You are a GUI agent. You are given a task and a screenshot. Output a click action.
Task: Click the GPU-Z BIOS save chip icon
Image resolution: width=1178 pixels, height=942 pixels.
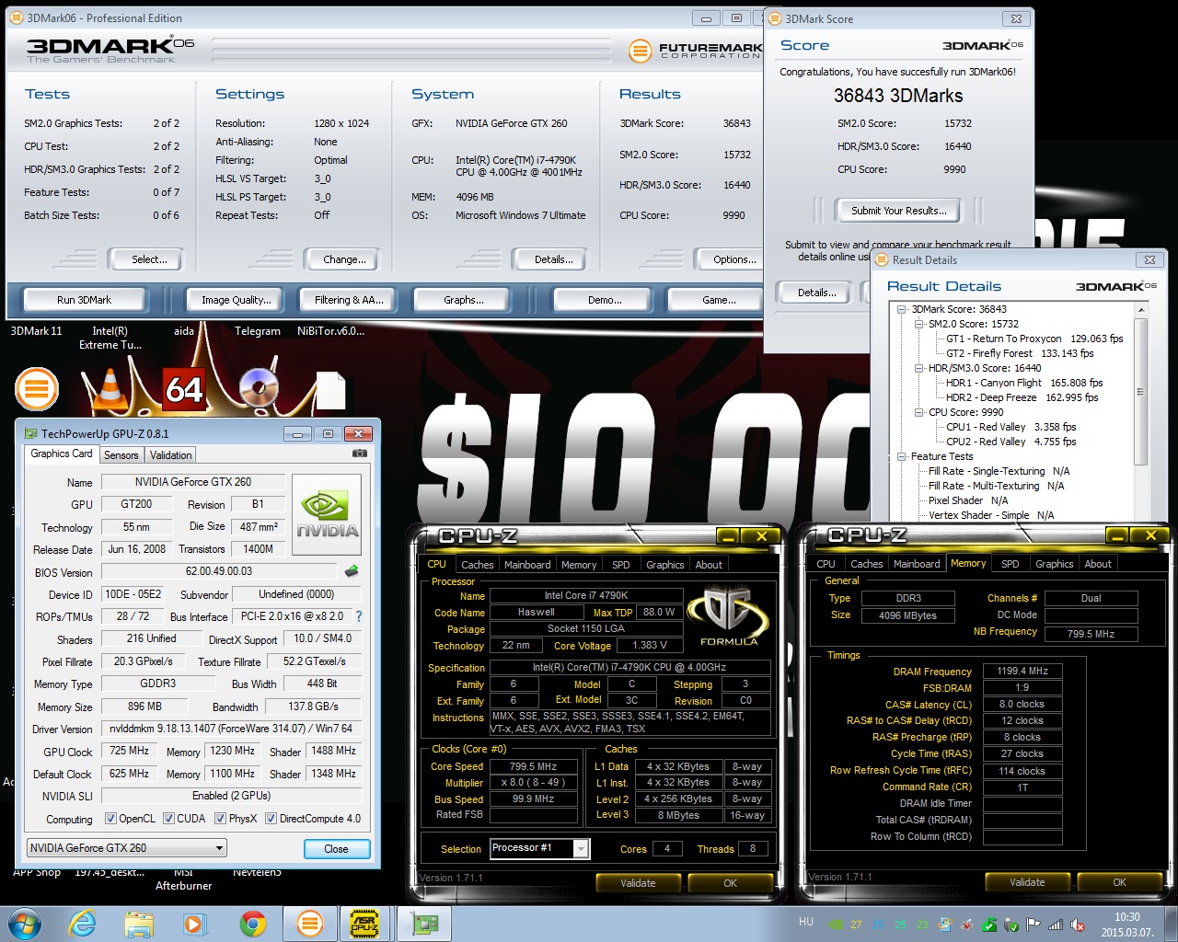coord(351,571)
